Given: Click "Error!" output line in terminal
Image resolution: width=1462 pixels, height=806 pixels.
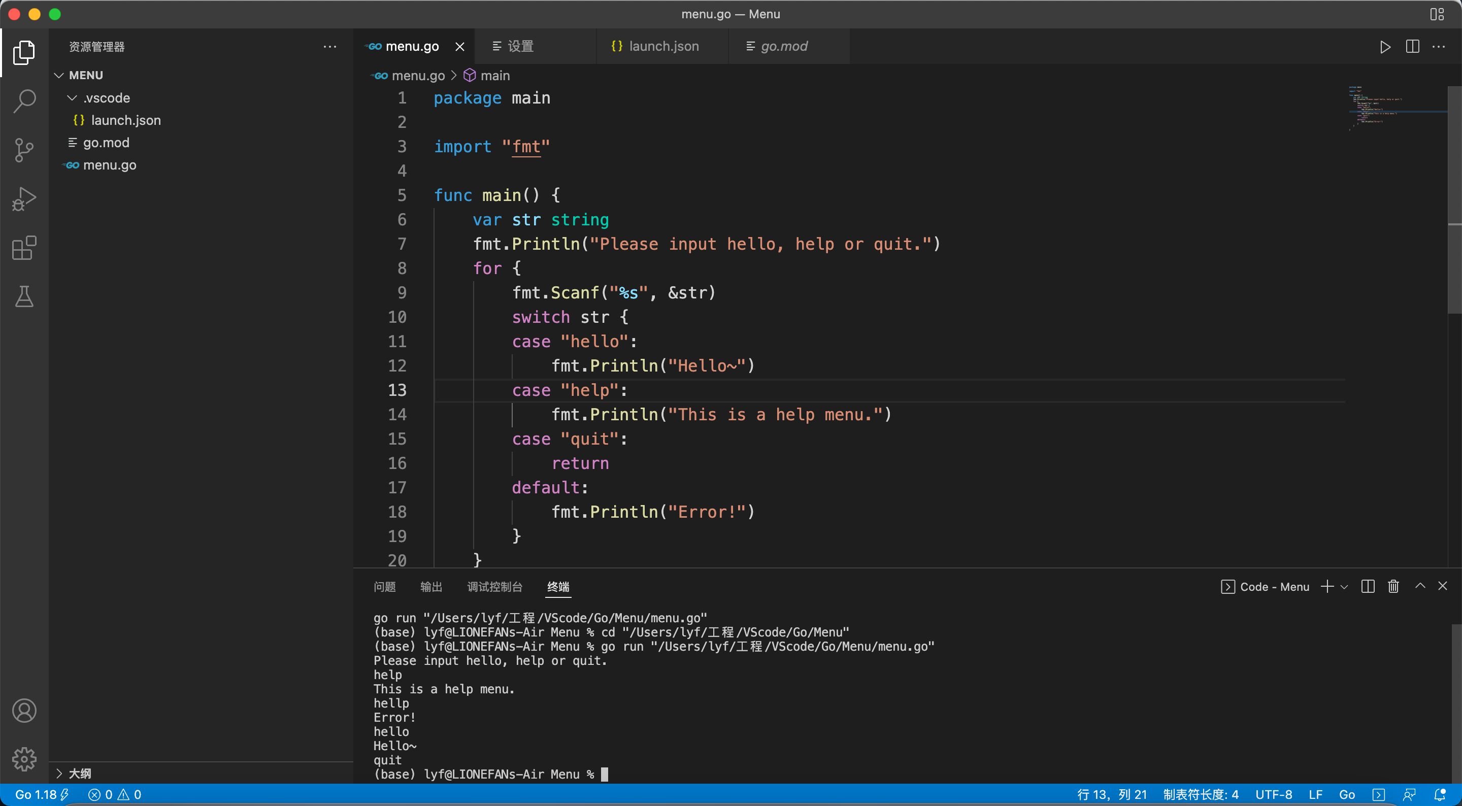Looking at the screenshot, I should [394, 718].
